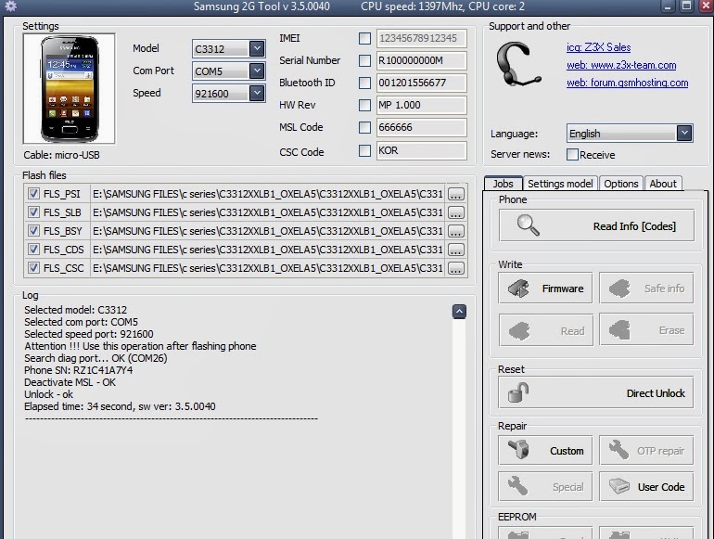Switch to the Options tab
714x539 pixels.
[621, 183]
